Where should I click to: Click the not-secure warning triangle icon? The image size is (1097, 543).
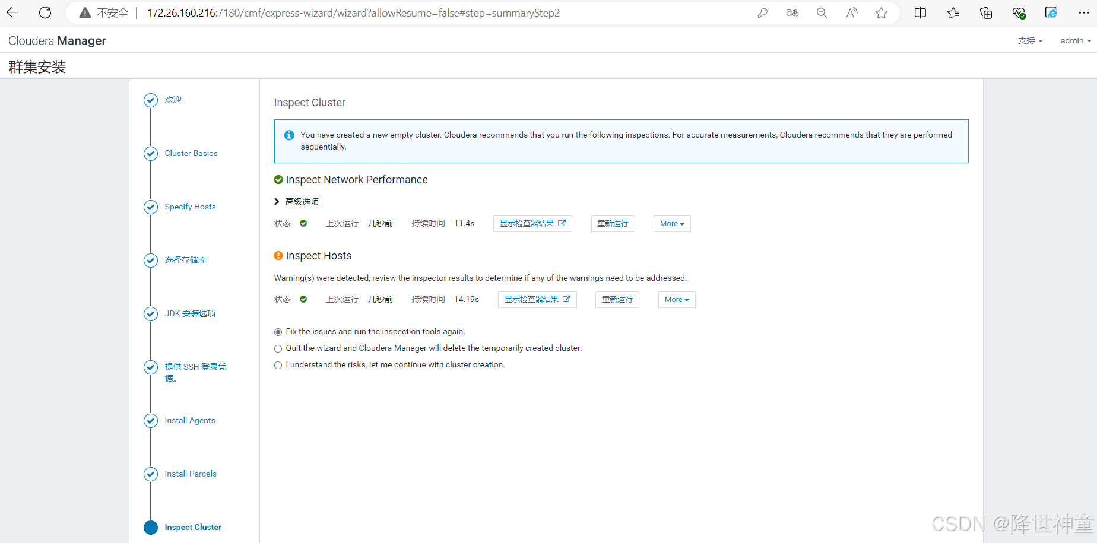(85, 13)
